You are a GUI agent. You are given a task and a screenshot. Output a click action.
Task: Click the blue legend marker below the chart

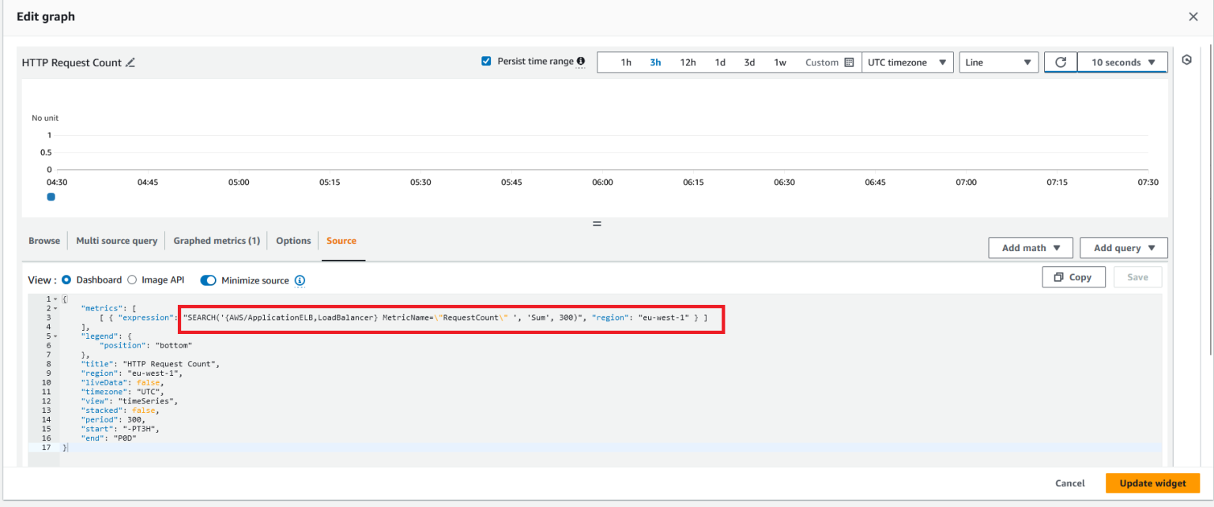51,197
